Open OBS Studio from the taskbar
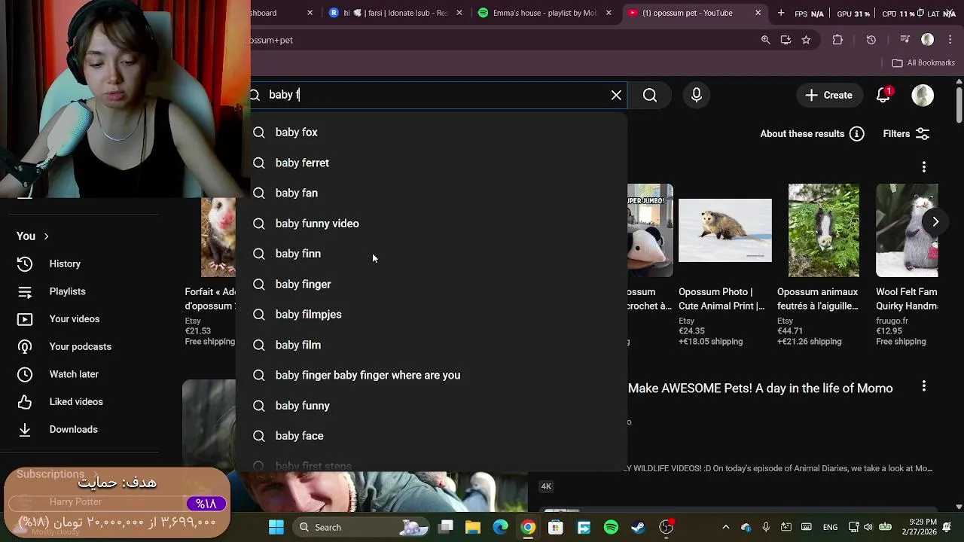This screenshot has width=964, height=542. (666, 527)
